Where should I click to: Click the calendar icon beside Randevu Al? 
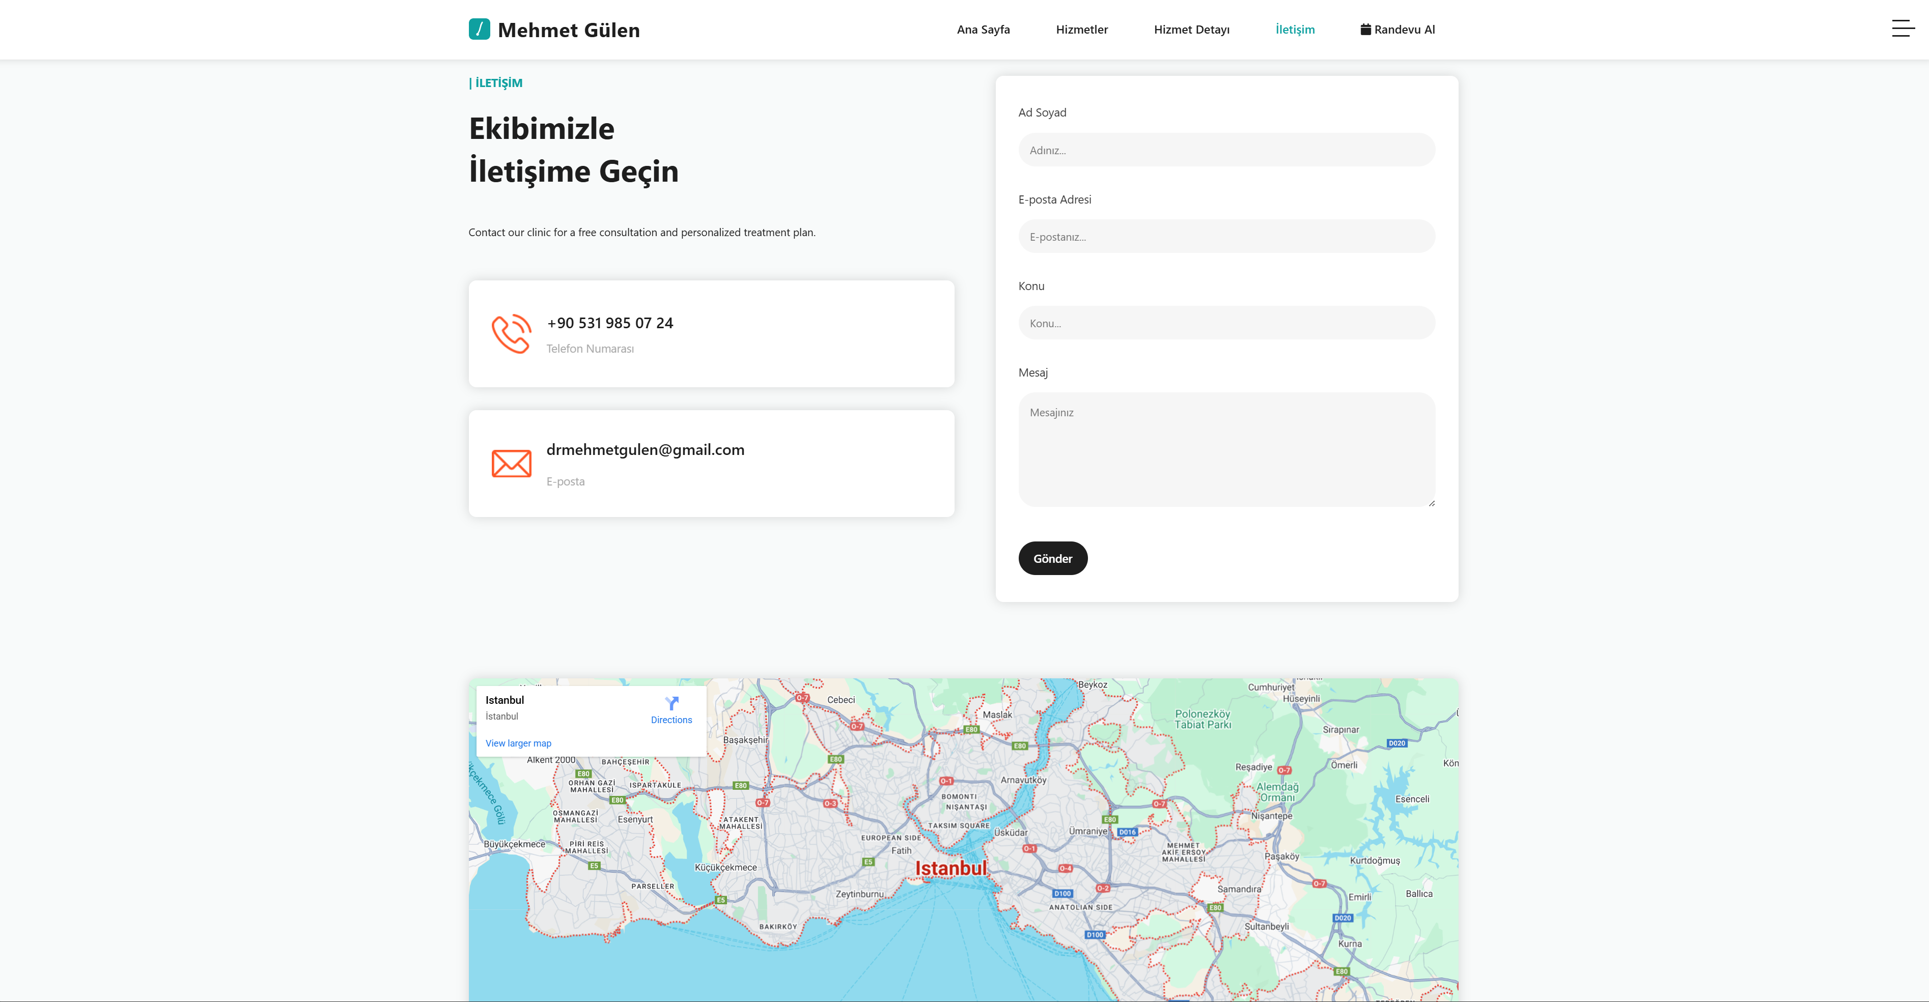pos(1365,29)
